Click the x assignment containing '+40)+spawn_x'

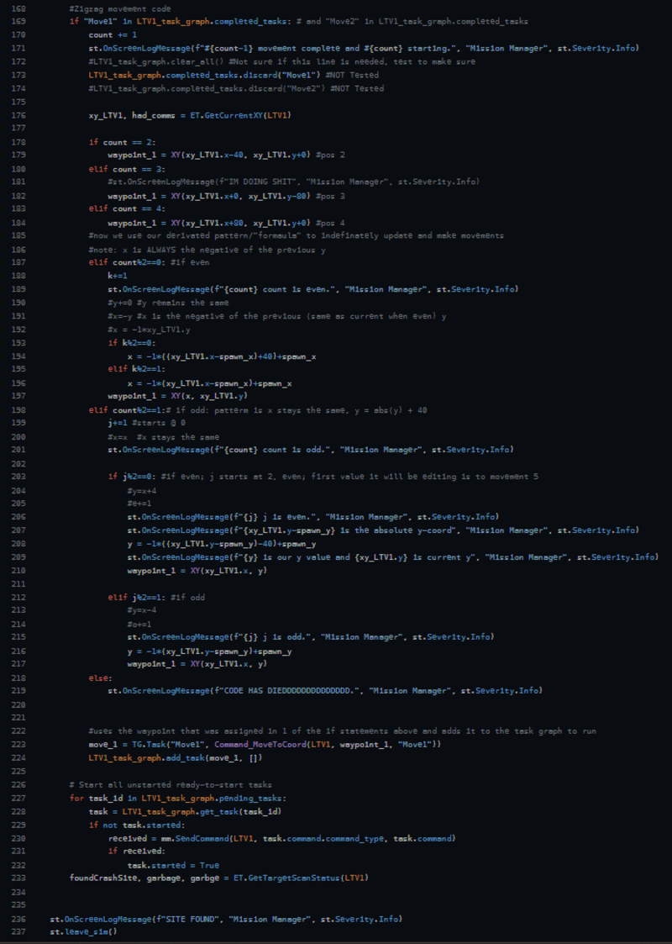pyautogui.click(x=222, y=356)
